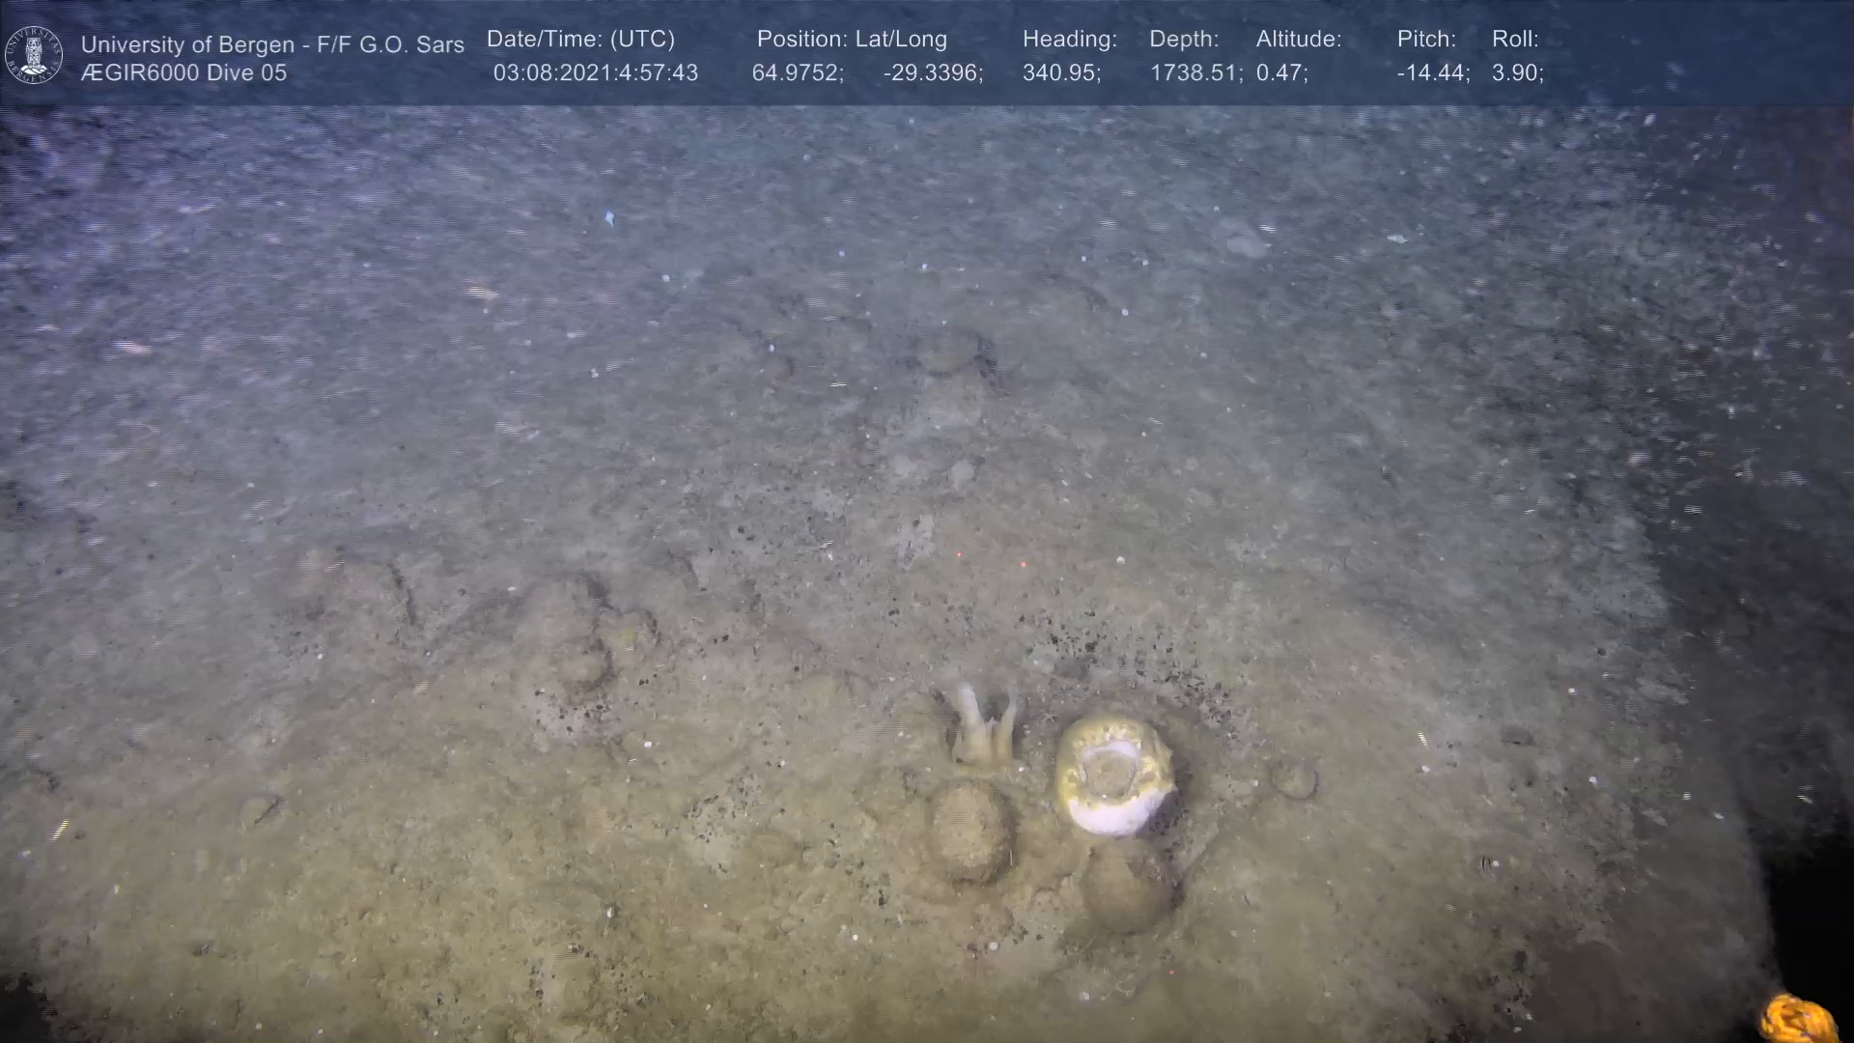Click the depth value 1738.51
The height and width of the screenshot is (1043, 1854).
pos(1194,73)
